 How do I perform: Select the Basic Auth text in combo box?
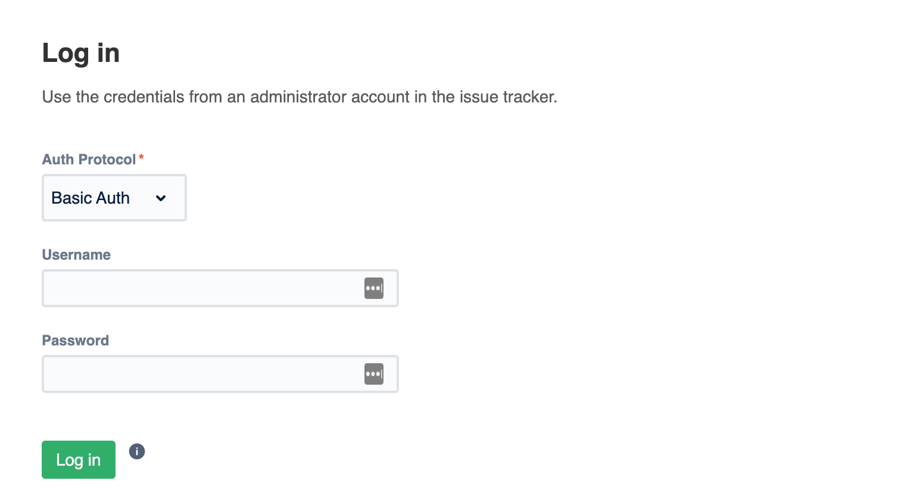[x=91, y=198]
